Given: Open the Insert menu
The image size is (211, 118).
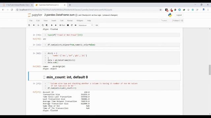Looking at the screenshot, I should [54, 20].
